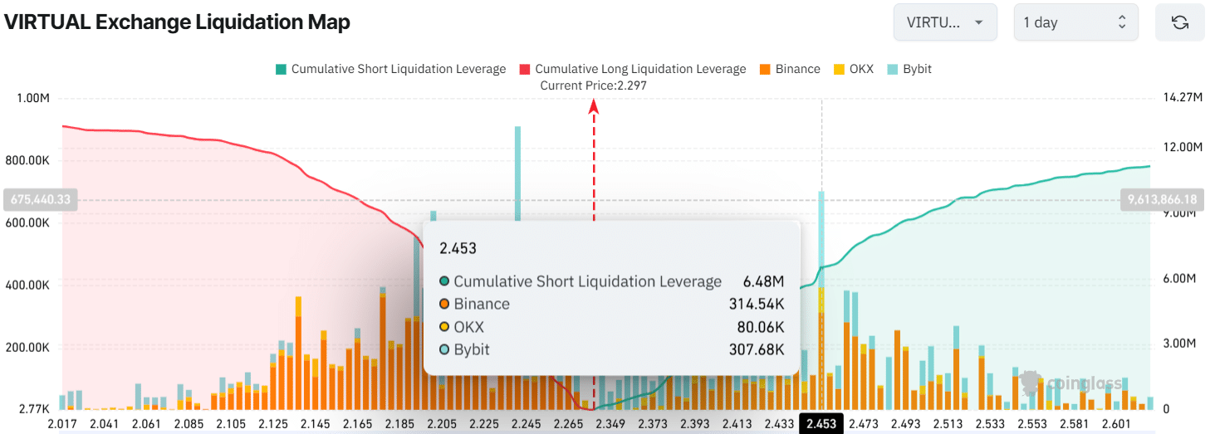Click the refresh chart icon
The width and height of the screenshot is (1215, 434).
click(x=1179, y=22)
